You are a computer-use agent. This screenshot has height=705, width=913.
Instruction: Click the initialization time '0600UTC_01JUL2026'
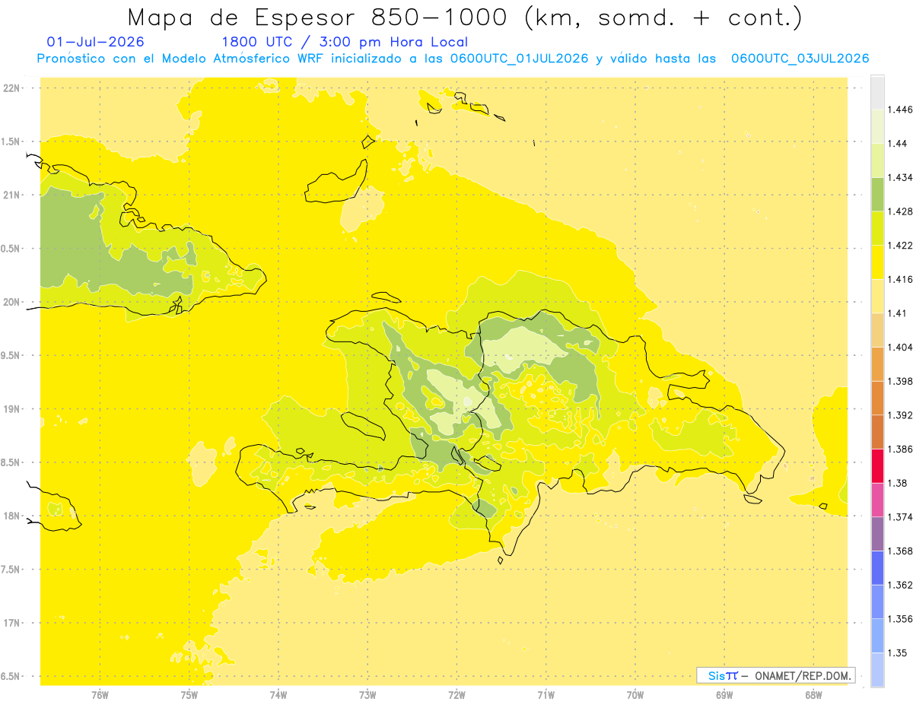(x=518, y=59)
